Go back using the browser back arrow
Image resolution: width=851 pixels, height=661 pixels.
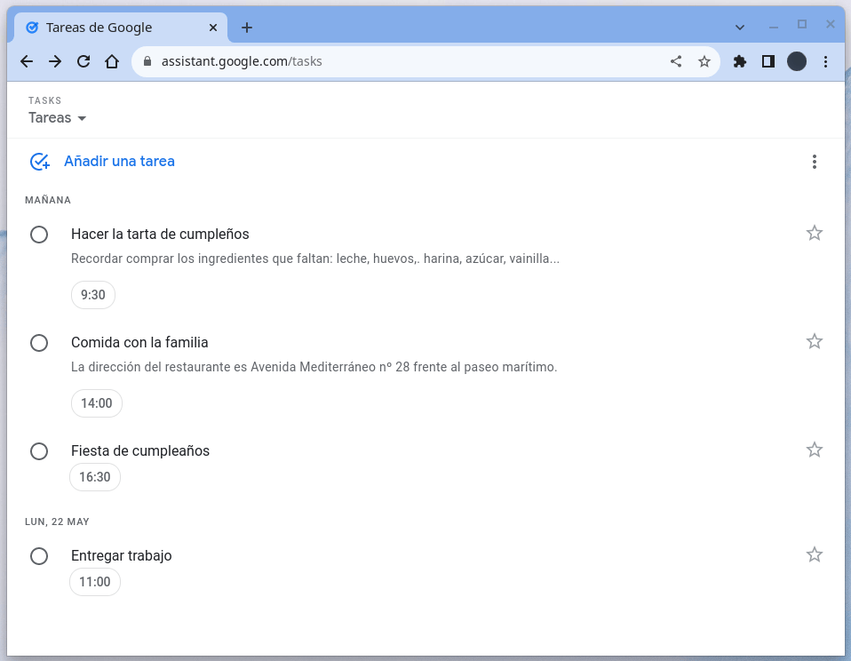(27, 61)
